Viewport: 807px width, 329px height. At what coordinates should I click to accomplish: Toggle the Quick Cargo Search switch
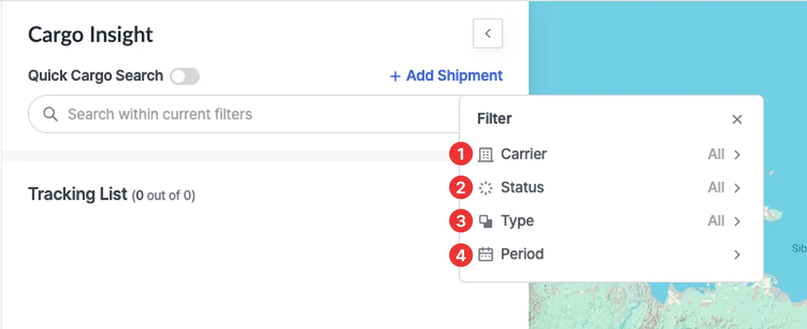185,76
